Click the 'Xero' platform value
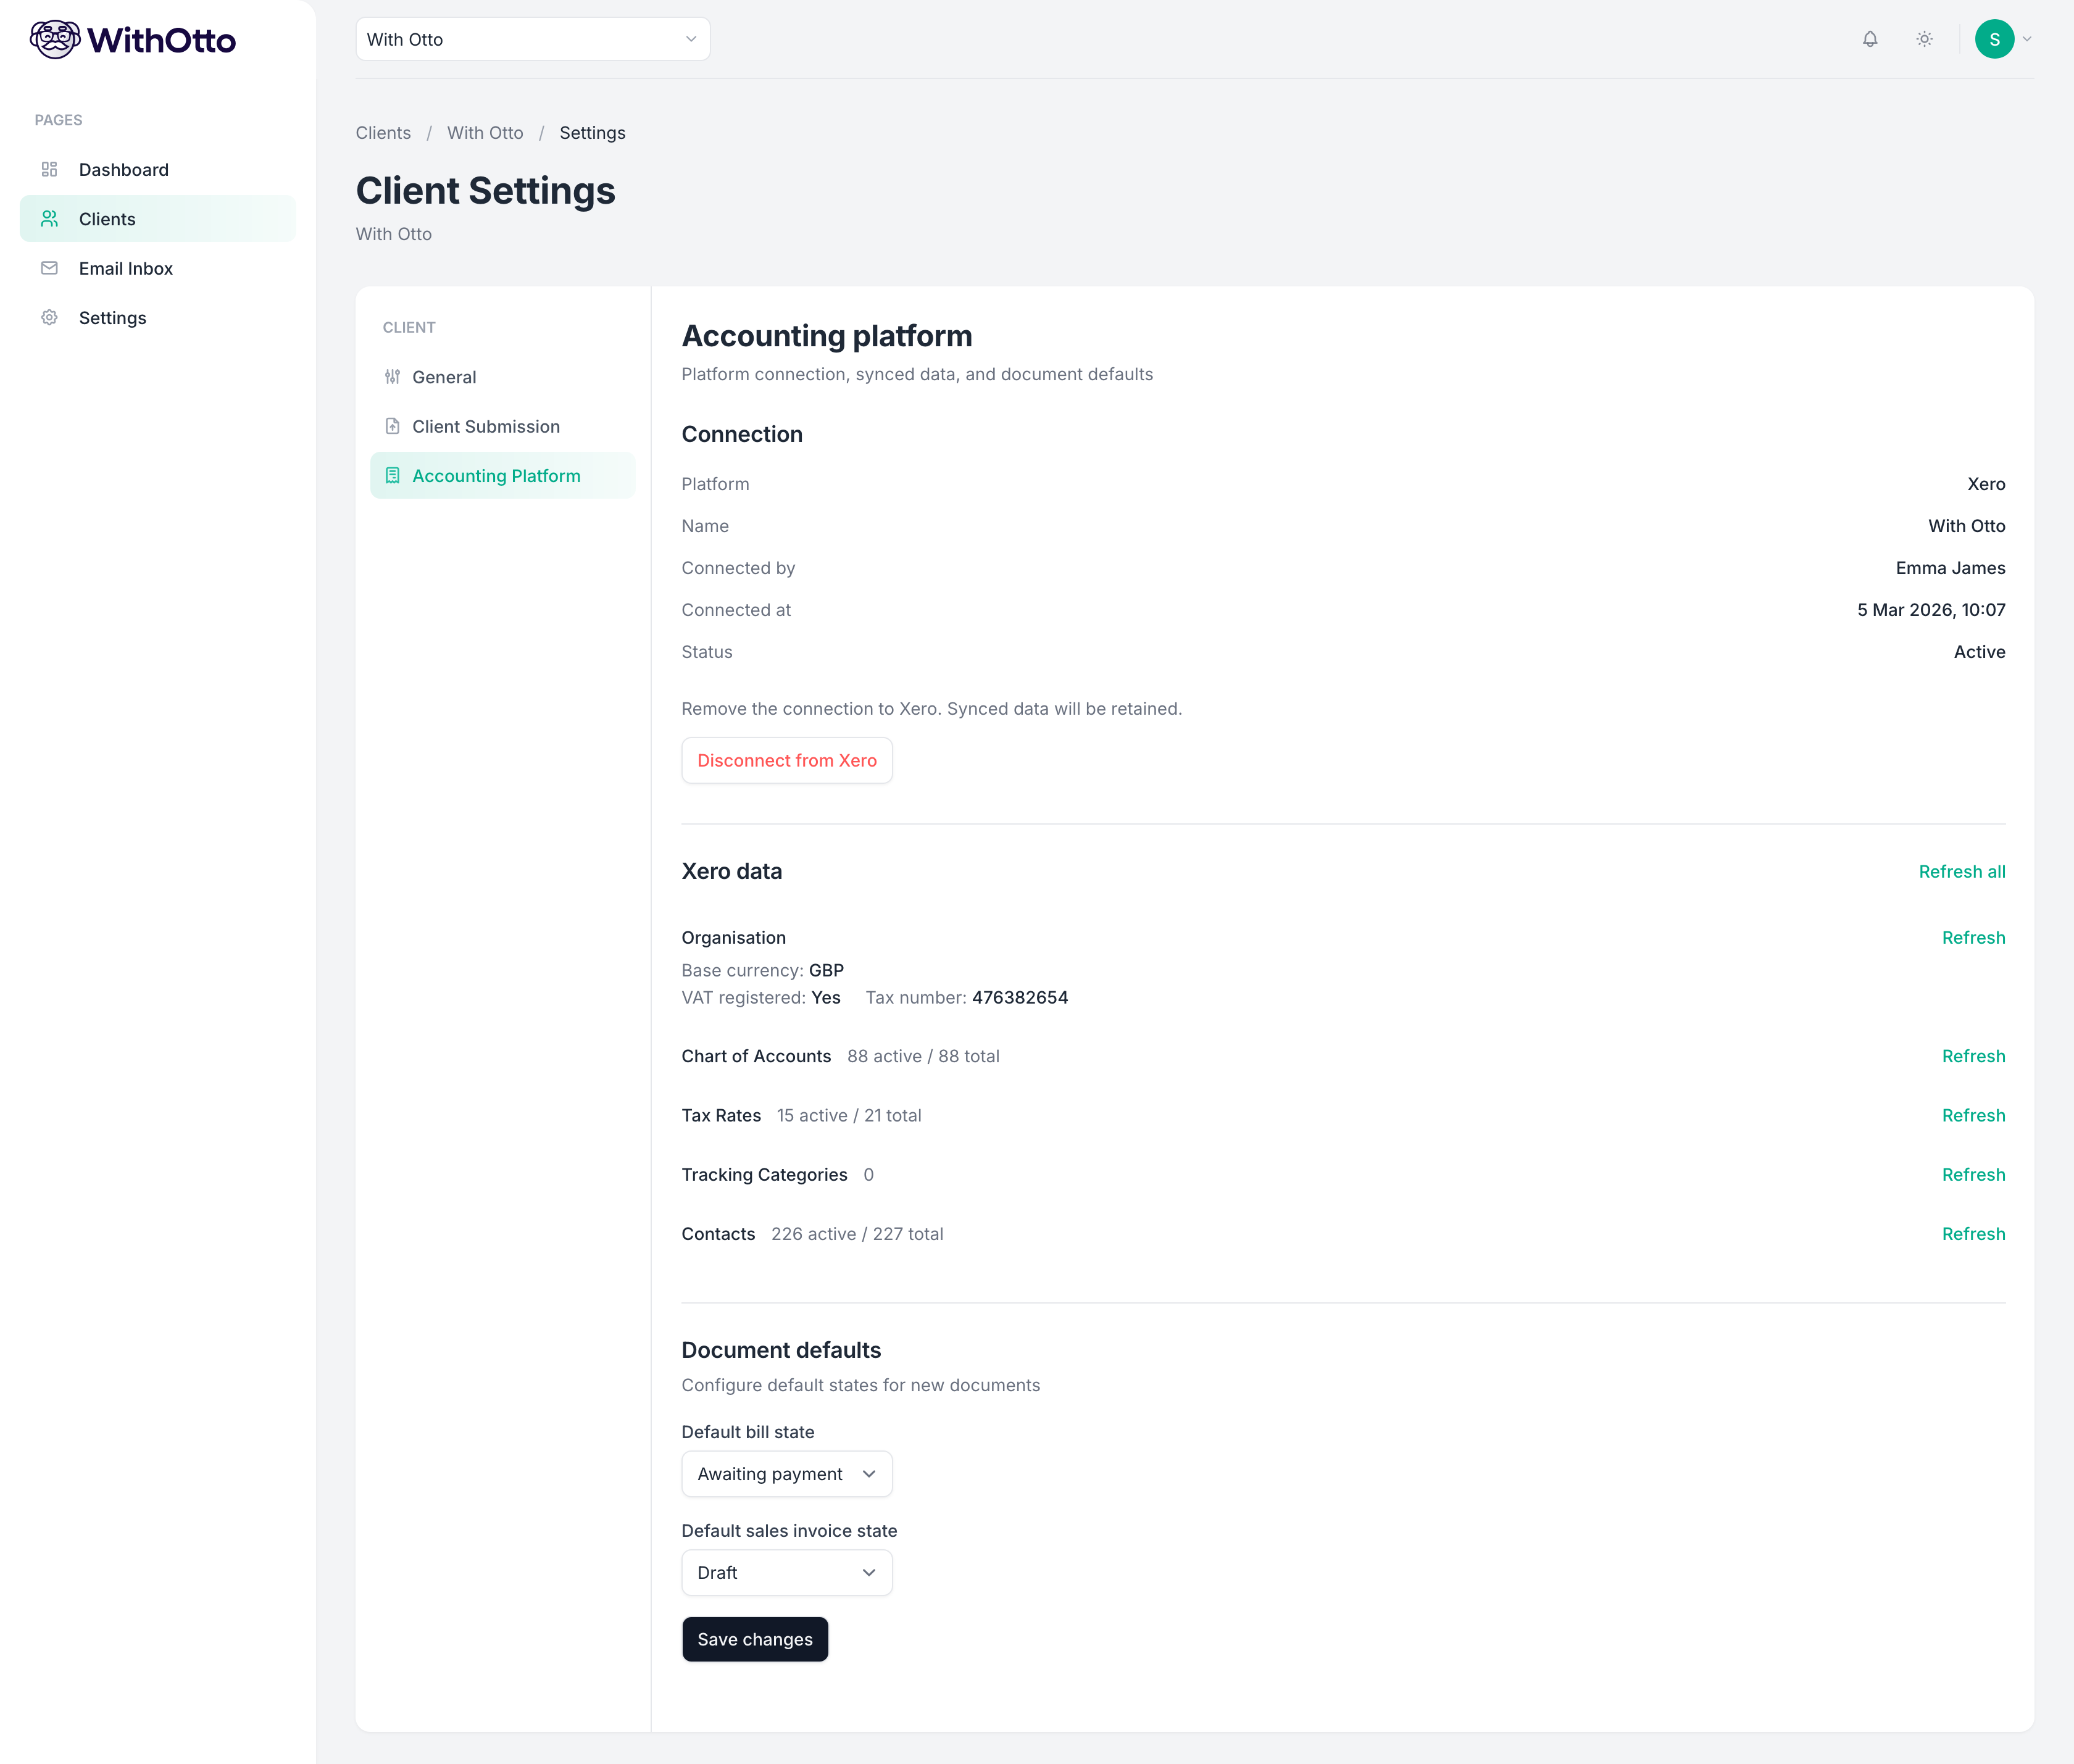Screen dimensions: 2074x1764 click(1986, 483)
